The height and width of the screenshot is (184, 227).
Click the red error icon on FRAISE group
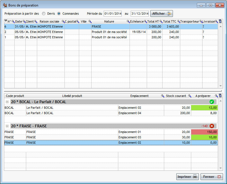(x=212, y=126)
